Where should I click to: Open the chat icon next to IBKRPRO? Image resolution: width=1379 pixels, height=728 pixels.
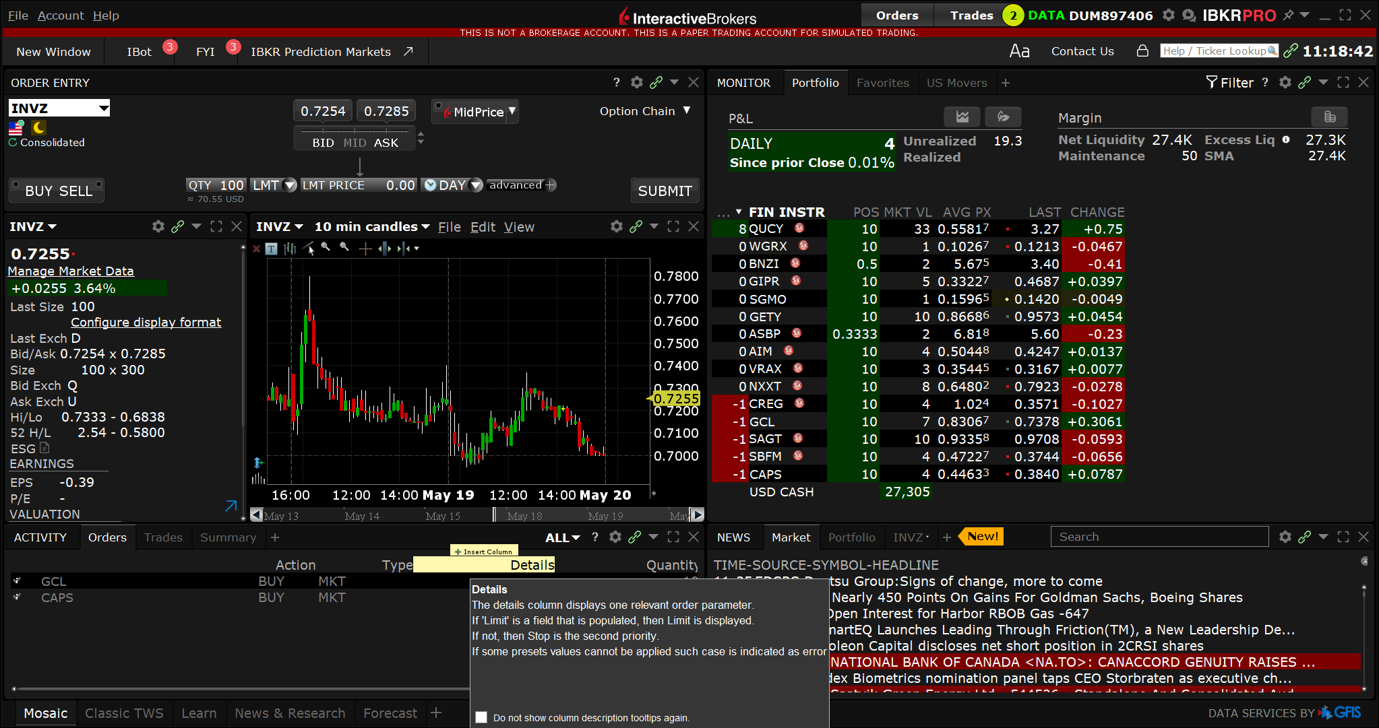click(x=1189, y=15)
